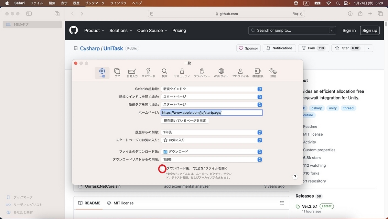Open the ファイル menu

click(x=37, y=3)
